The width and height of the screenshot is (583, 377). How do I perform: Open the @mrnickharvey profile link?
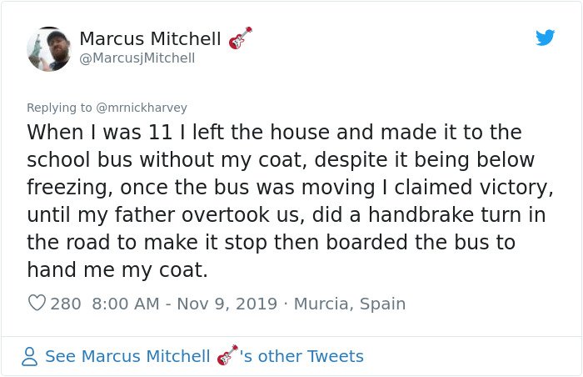click(x=142, y=108)
